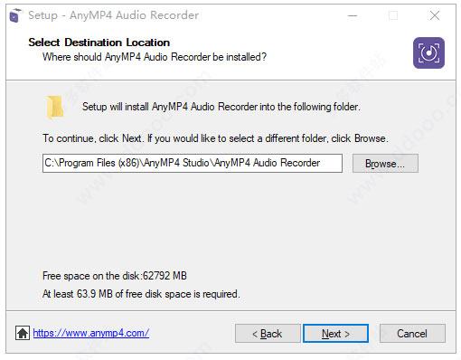Return to previous step with Back

(x=268, y=334)
